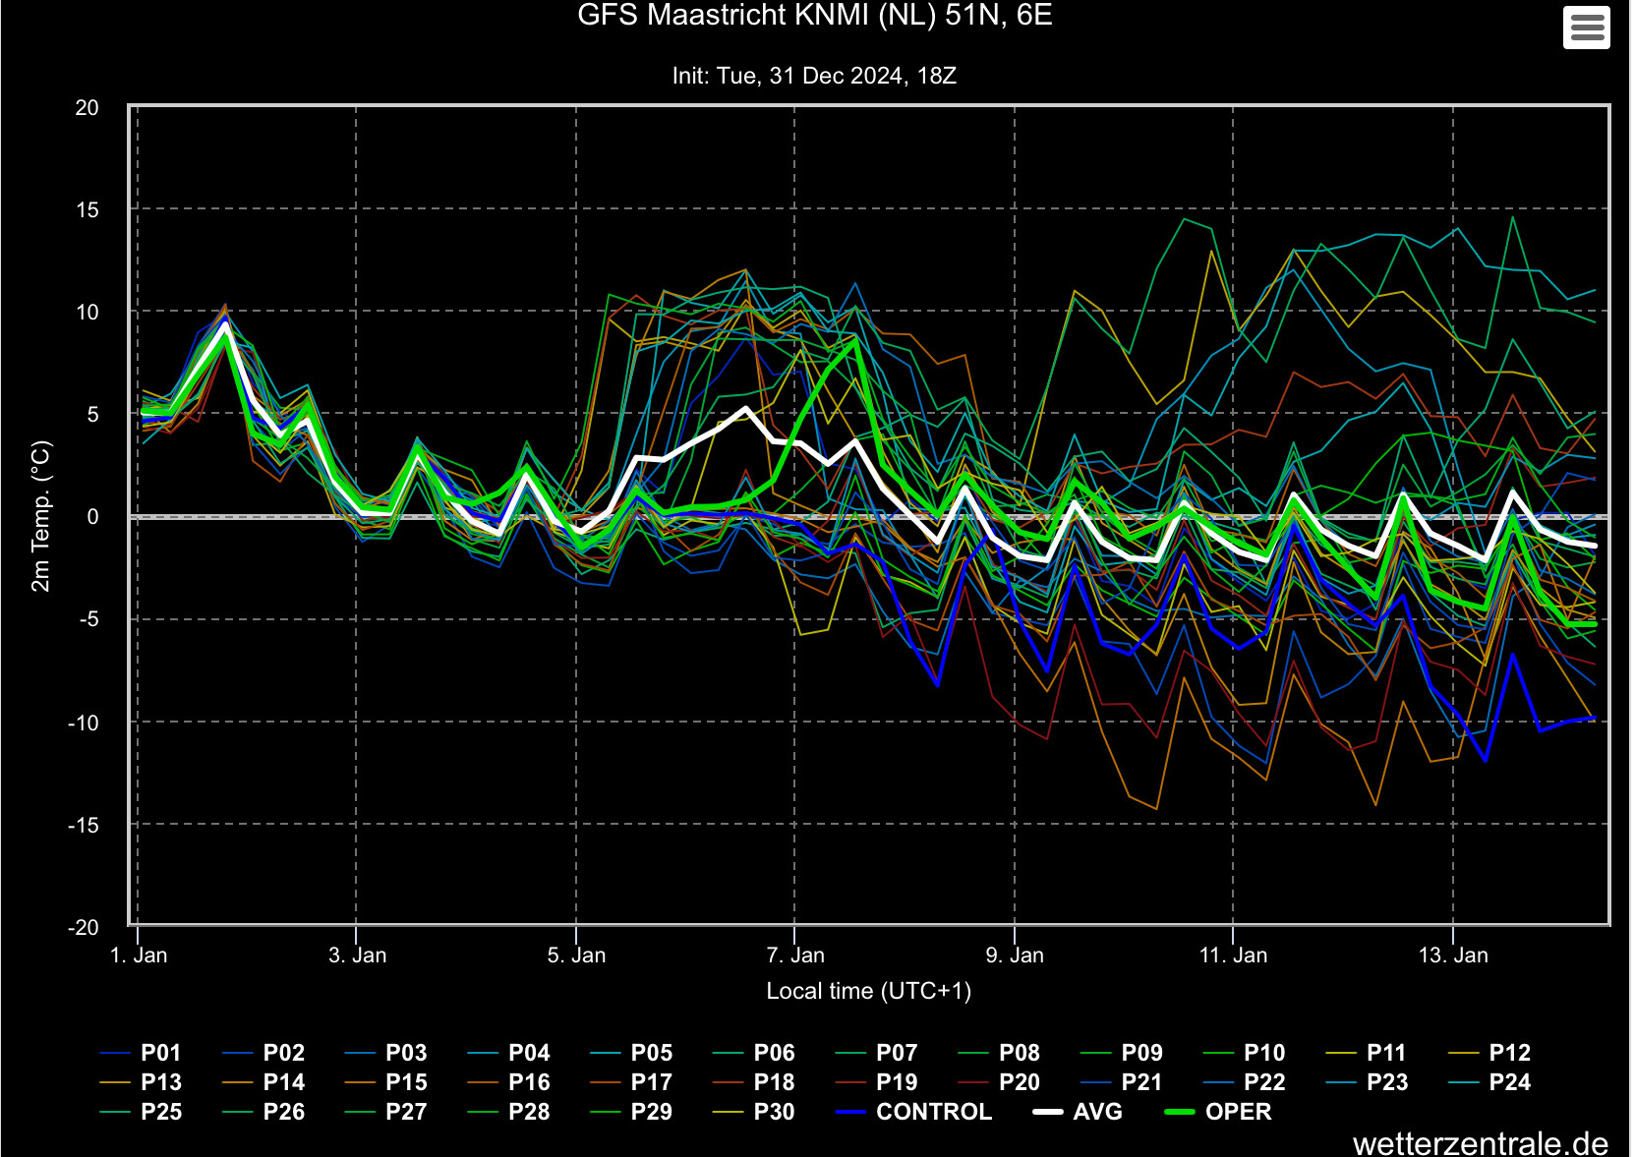
Task: Hide the P06 series via legend
Action: (753, 1053)
